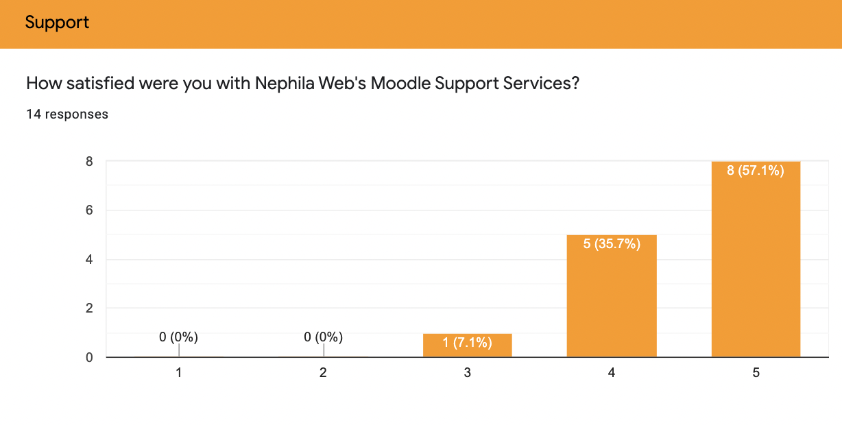Click x-axis label 2
This screenshot has height=425, width=842.
[x=324, y=373]
